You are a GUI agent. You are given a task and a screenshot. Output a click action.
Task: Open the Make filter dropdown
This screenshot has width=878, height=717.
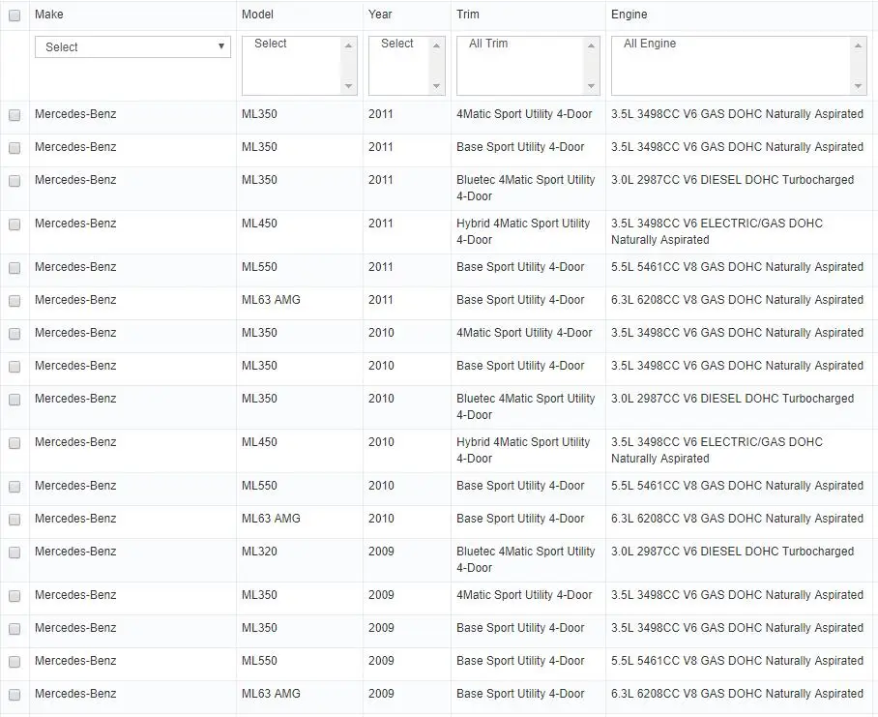132,47
